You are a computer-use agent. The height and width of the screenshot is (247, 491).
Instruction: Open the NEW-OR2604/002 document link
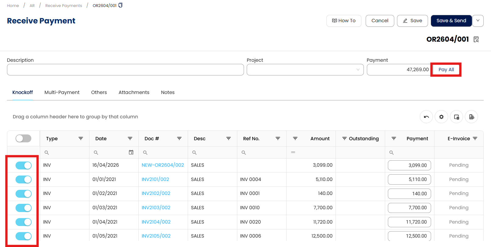tap(163, 165)
